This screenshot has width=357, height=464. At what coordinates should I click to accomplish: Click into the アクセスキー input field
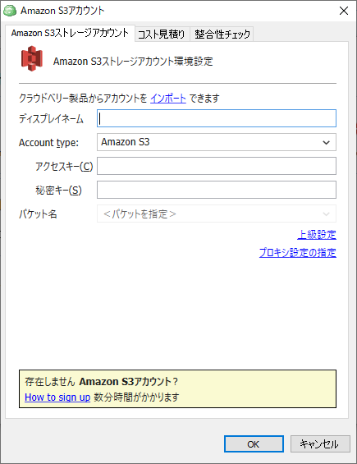[x=217, y=166]
